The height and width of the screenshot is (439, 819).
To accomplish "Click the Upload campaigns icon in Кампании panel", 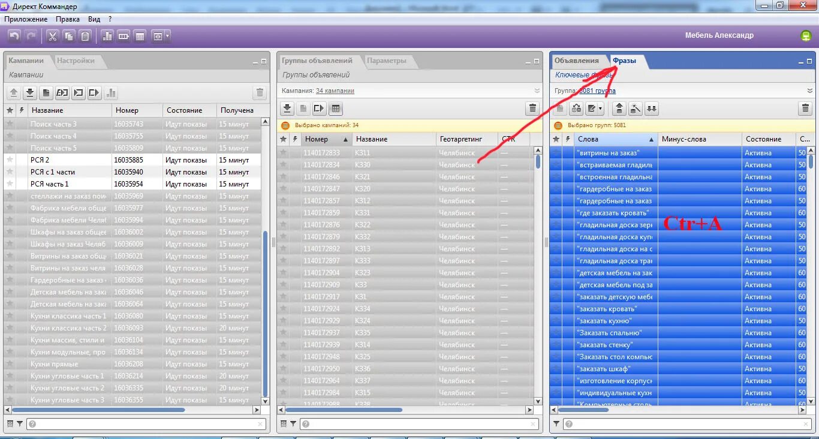I will [13, 92].
